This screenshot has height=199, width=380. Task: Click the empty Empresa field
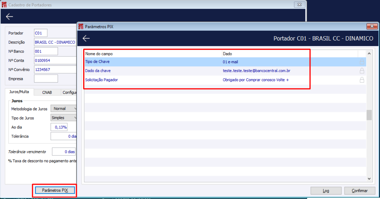pos(46,79)
